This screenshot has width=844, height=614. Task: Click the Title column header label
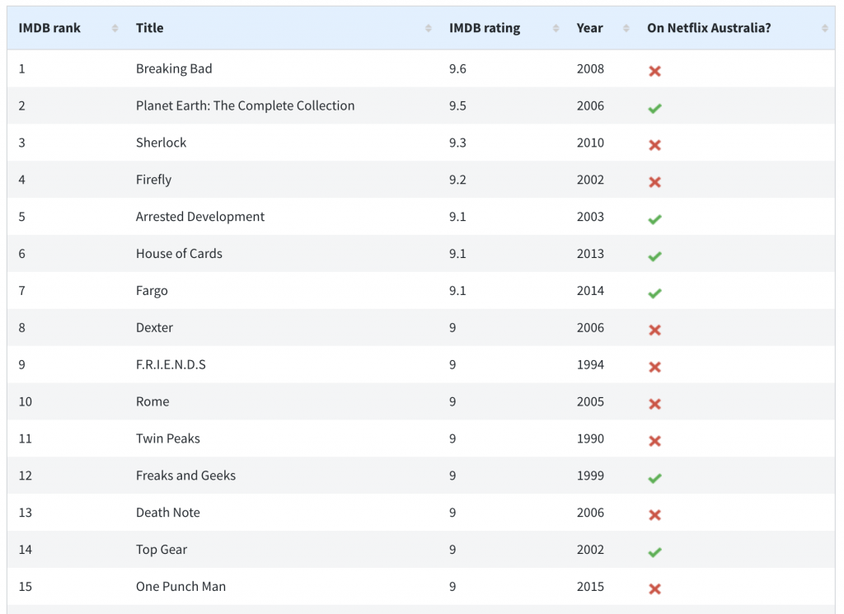(x=150, y=28)
